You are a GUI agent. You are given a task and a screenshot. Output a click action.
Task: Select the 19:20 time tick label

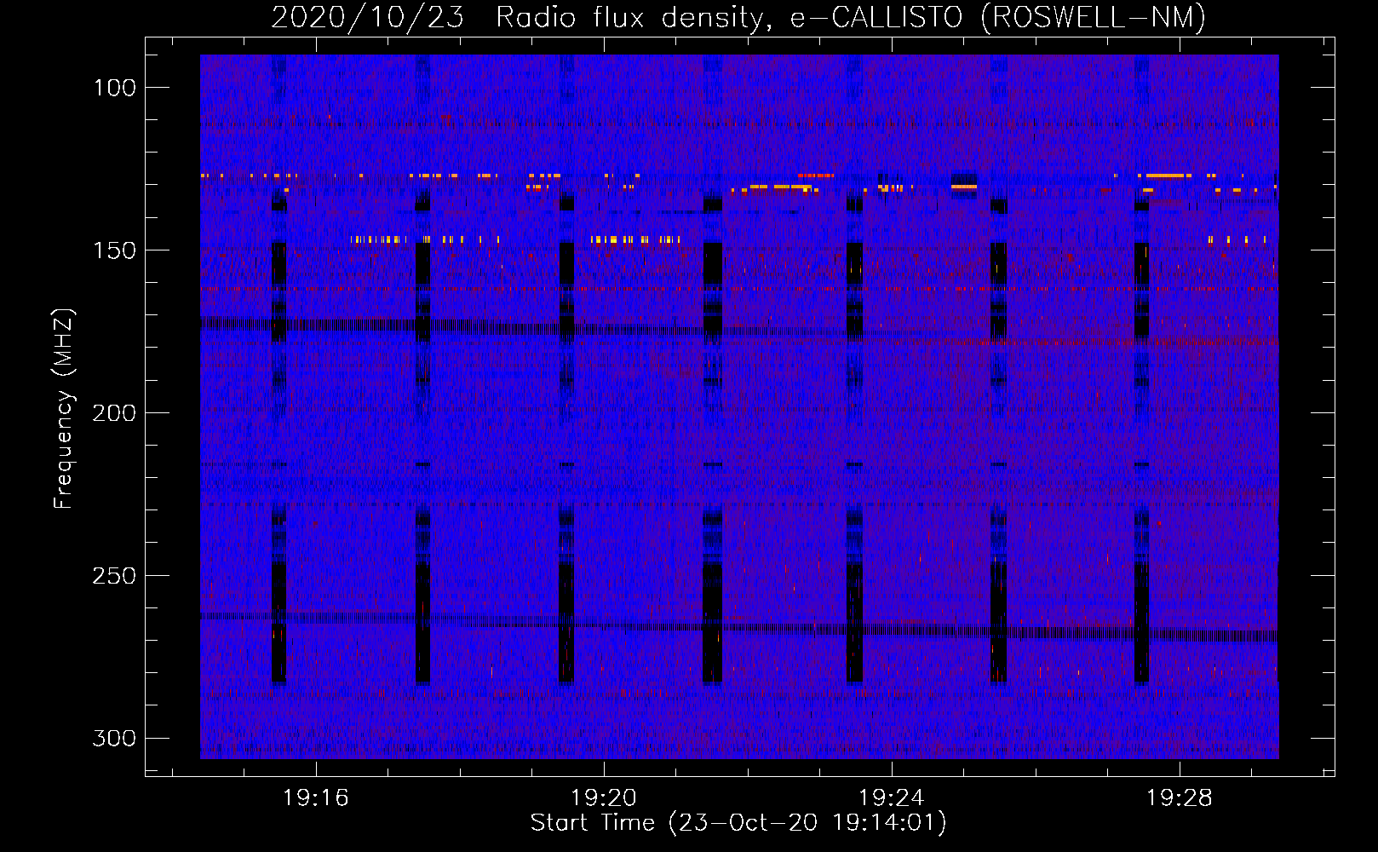604,798
